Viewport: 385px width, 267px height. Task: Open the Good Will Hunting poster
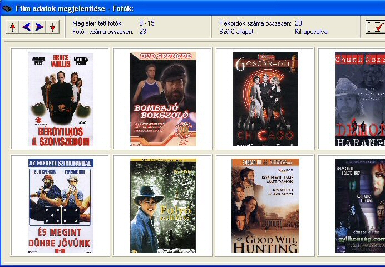(x=265, y=206)
